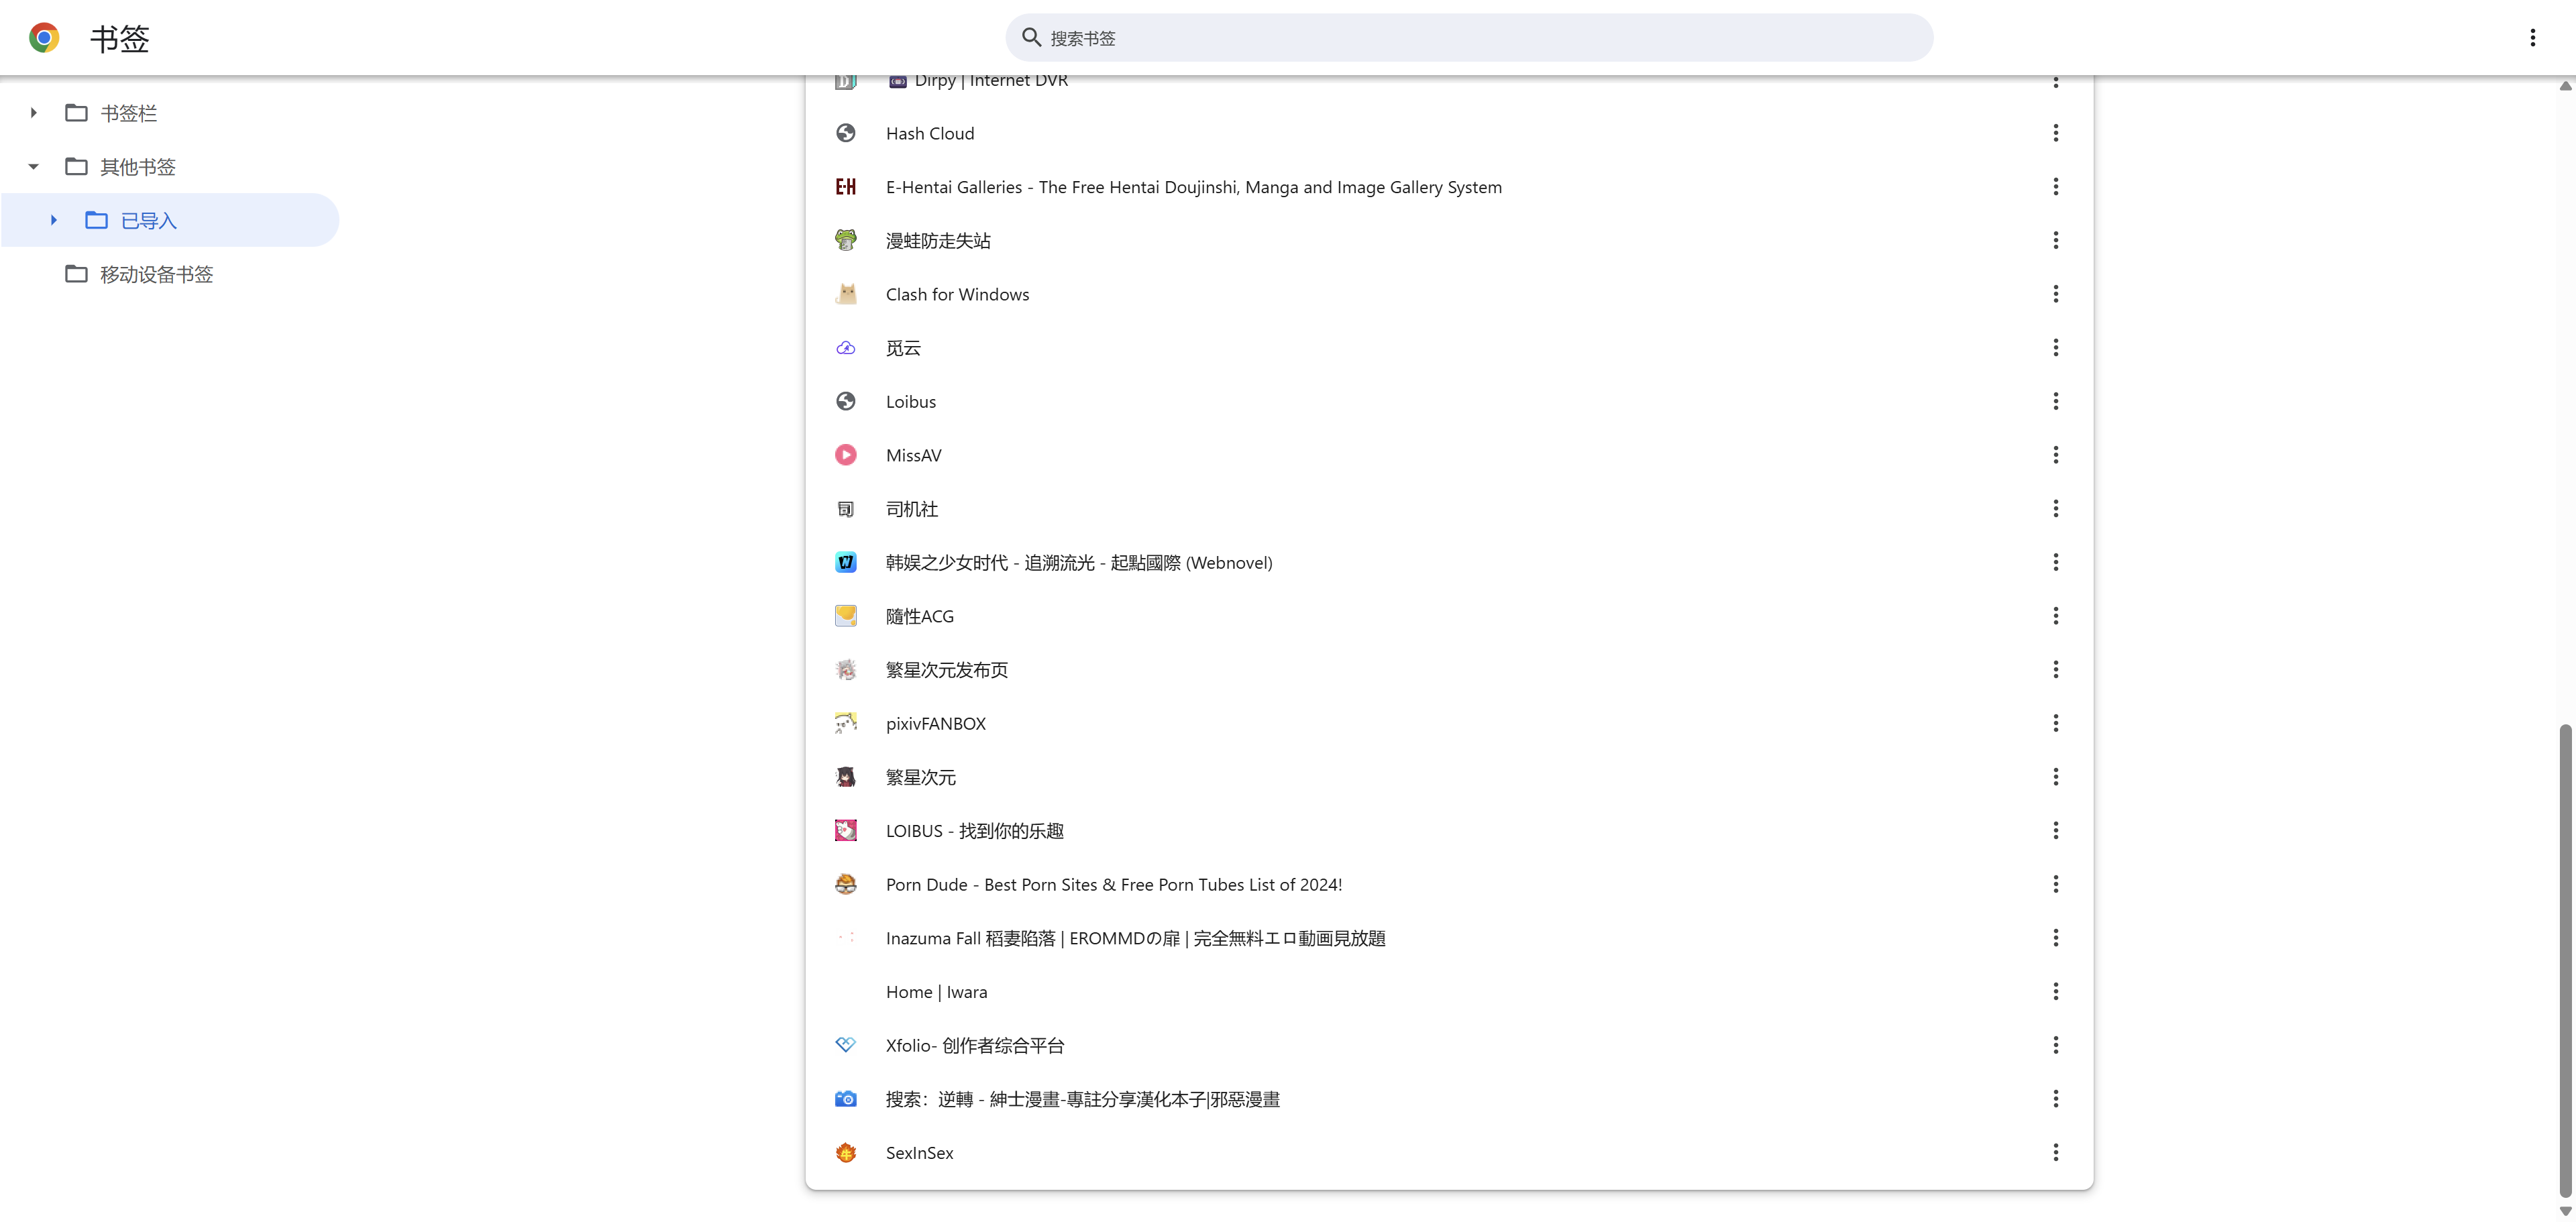2576x1222 pixels.
Task: Select the Home | Iwara bookmark row
Action: tap(1449, 992)
